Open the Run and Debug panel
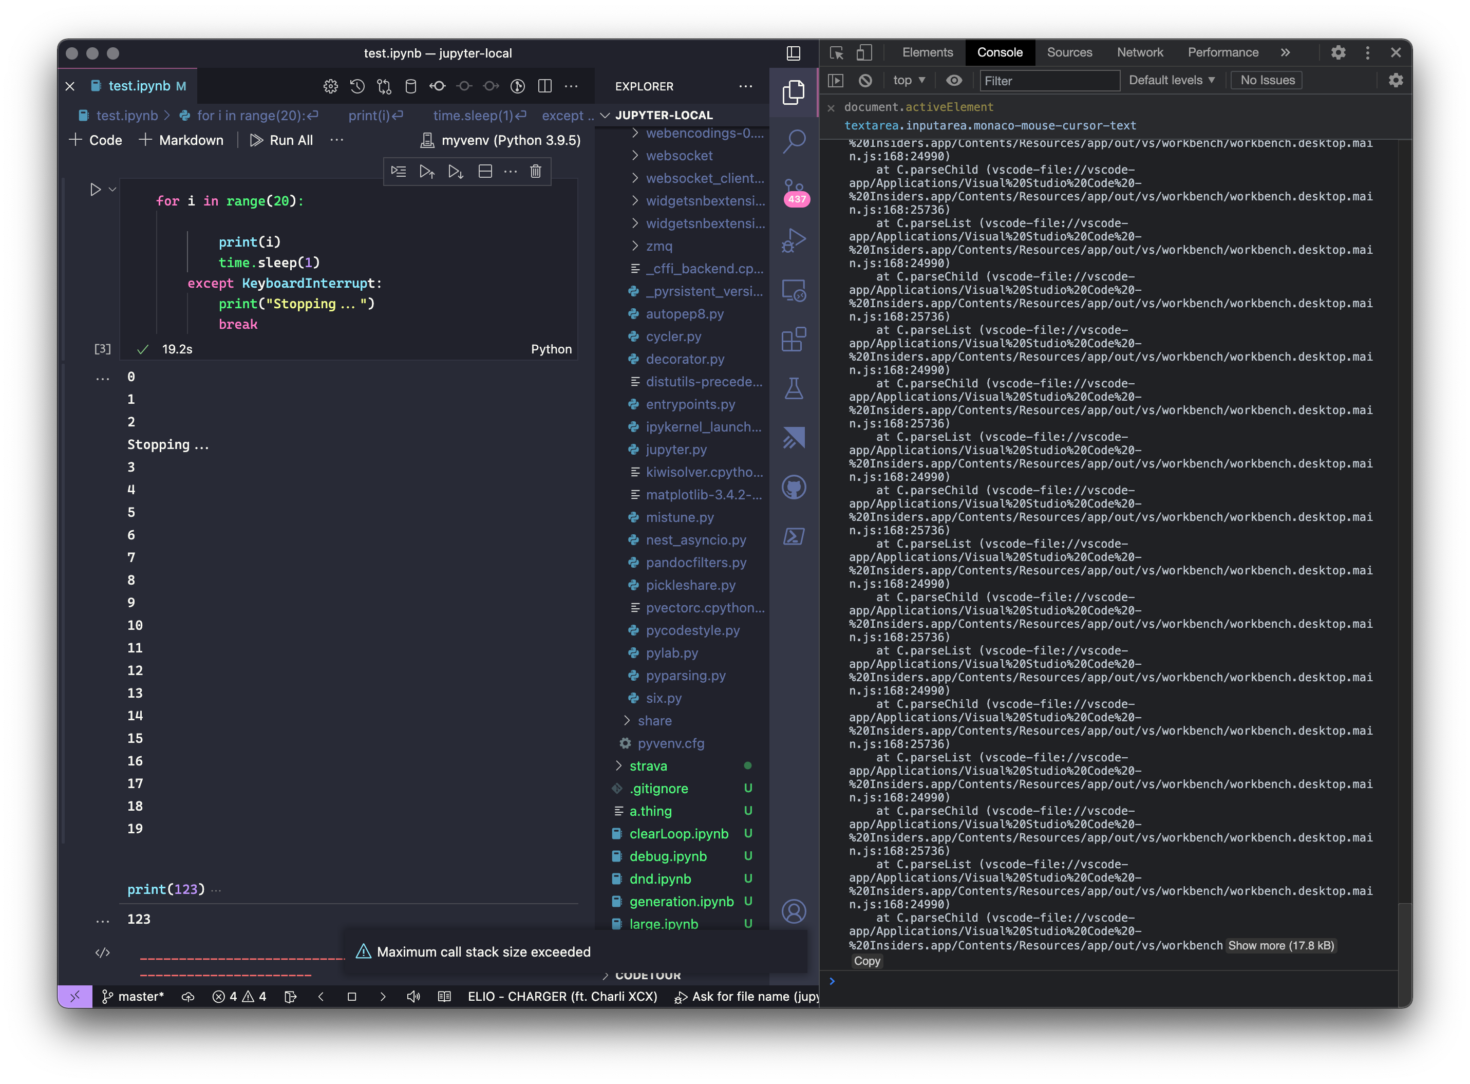Screen dimensions: 1470x1084 coord(795,239)
